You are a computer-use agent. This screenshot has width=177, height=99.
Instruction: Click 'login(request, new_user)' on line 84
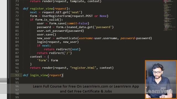(58, 42)
